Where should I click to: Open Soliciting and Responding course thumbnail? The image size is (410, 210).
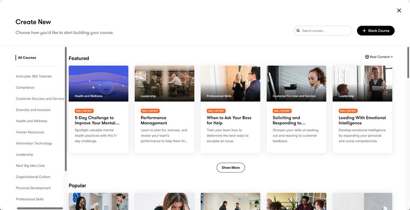click(296, 83)
